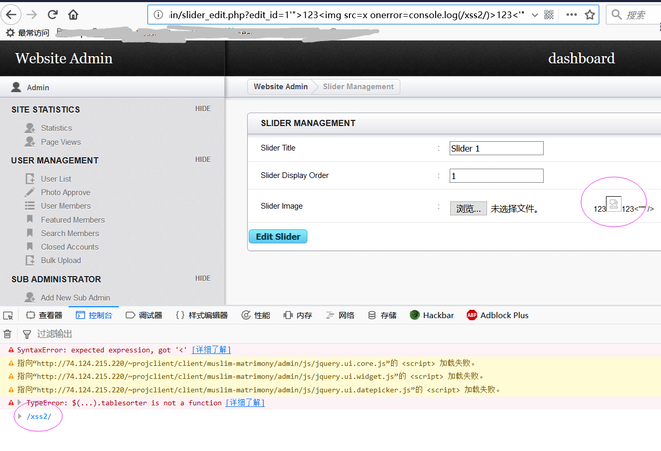Click the pencil icon next to Photo Approve
The image size is (661, 451).
[x=30, y=192]
